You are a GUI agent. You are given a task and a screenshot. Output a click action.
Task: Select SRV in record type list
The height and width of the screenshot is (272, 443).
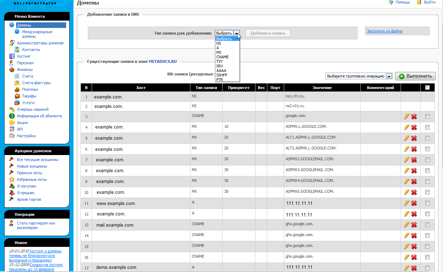tap(227, 66)
